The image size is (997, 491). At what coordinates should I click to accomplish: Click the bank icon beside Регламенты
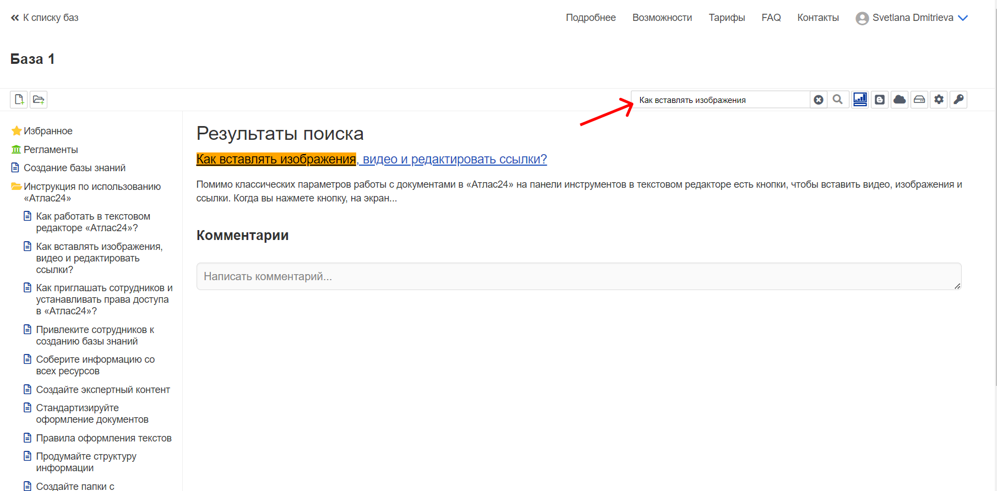(17, 150)
